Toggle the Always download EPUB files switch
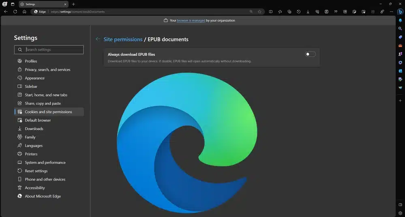The width and height of the screenshot is (405, 217). coord(310,54)
